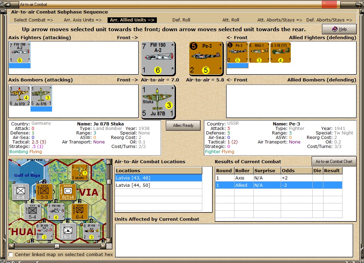This screenshot has height=263, width=364.
Task: Click the Result column header in results
Action: click(x=332, y=171)
